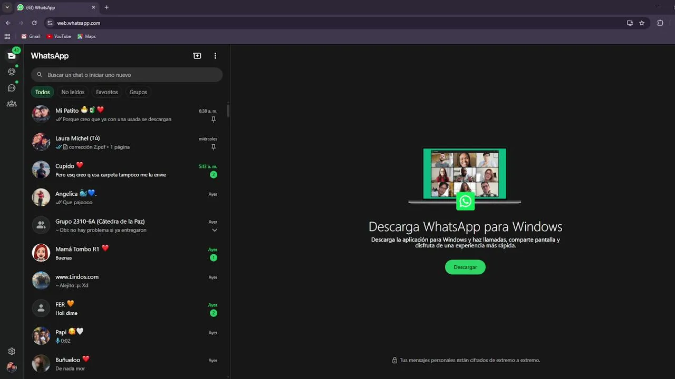The image size is (675, 379).
Task: Open Mi Patito profile picture
Action: [x=41, y=114]
